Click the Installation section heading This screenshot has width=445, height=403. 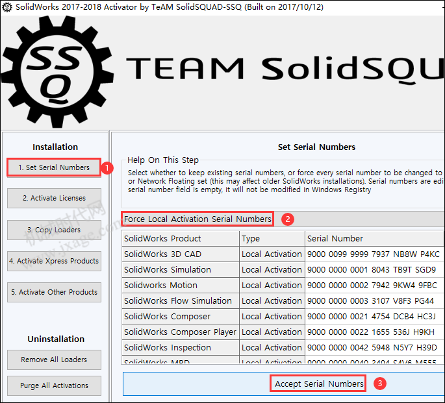click(x=55, y=147)
